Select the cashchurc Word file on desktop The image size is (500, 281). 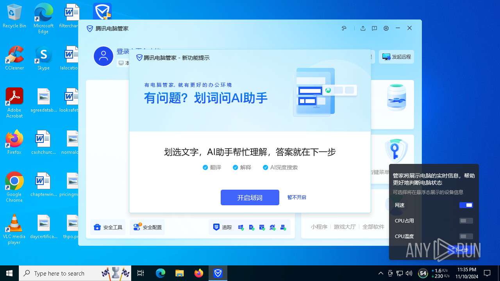43,142
